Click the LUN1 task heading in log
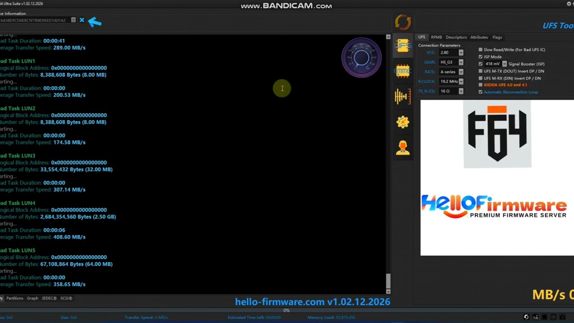 [17, 61]
